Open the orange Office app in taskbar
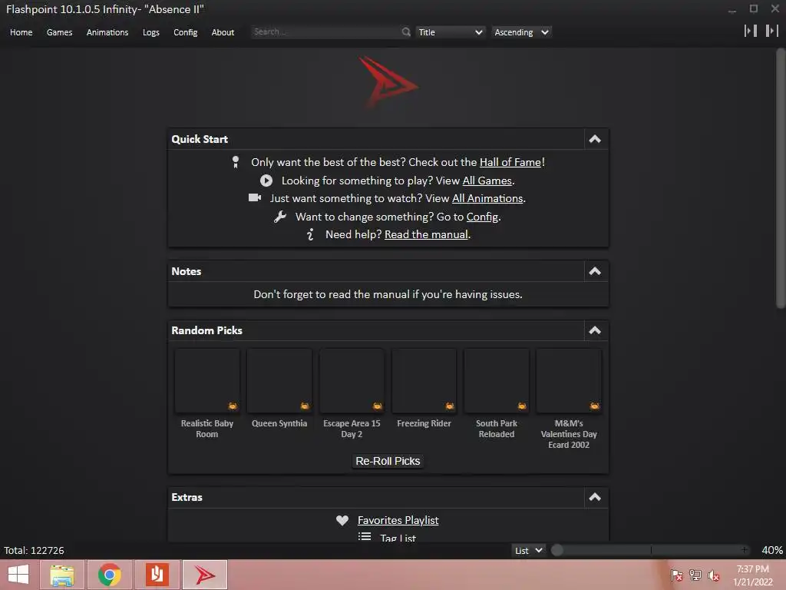Viewport: 786px width, 590px height. (157, 575)
